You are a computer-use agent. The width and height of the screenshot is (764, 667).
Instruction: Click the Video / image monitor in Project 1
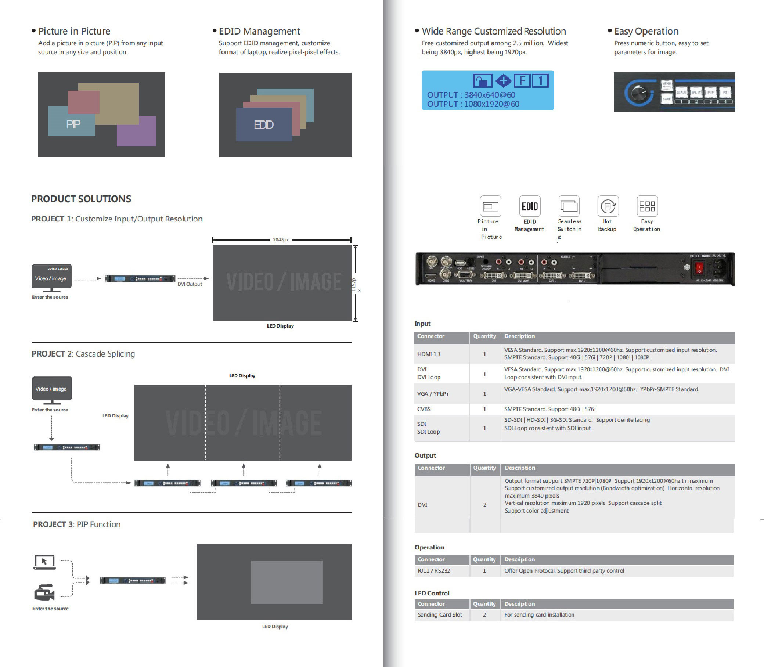[51, 278]
